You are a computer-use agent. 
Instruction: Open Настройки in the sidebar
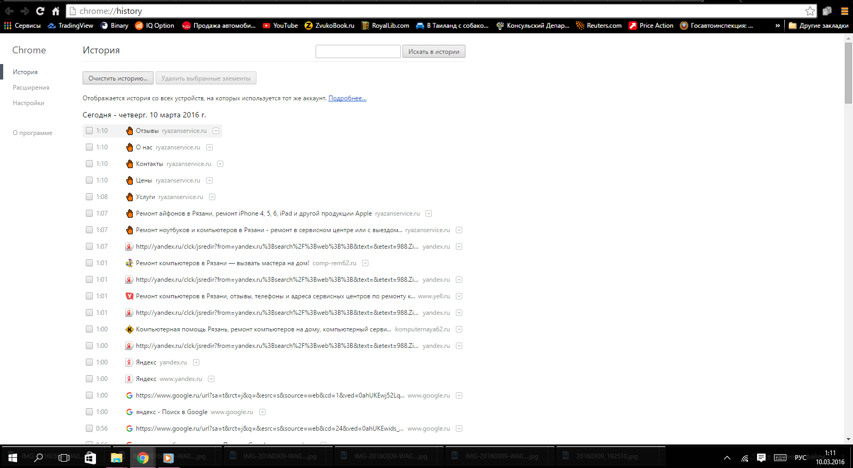point(28,103)
